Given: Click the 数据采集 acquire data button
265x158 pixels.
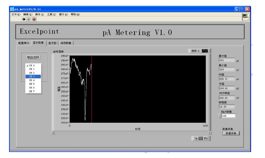Looking at the screenshot, I should pos(231,133).
